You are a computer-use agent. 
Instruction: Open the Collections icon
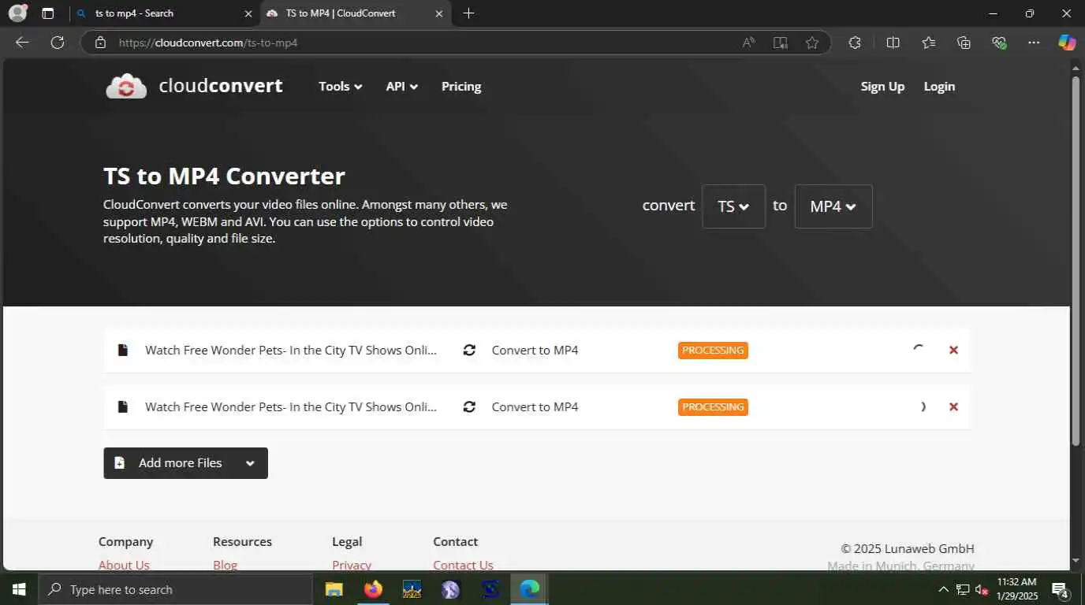964,43
